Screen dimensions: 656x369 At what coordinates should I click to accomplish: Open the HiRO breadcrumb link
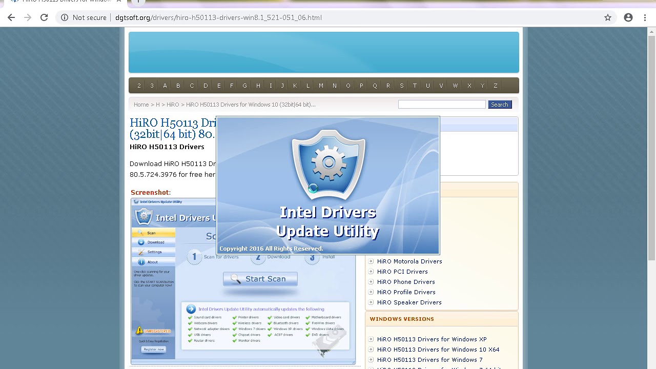pos(173,105)
